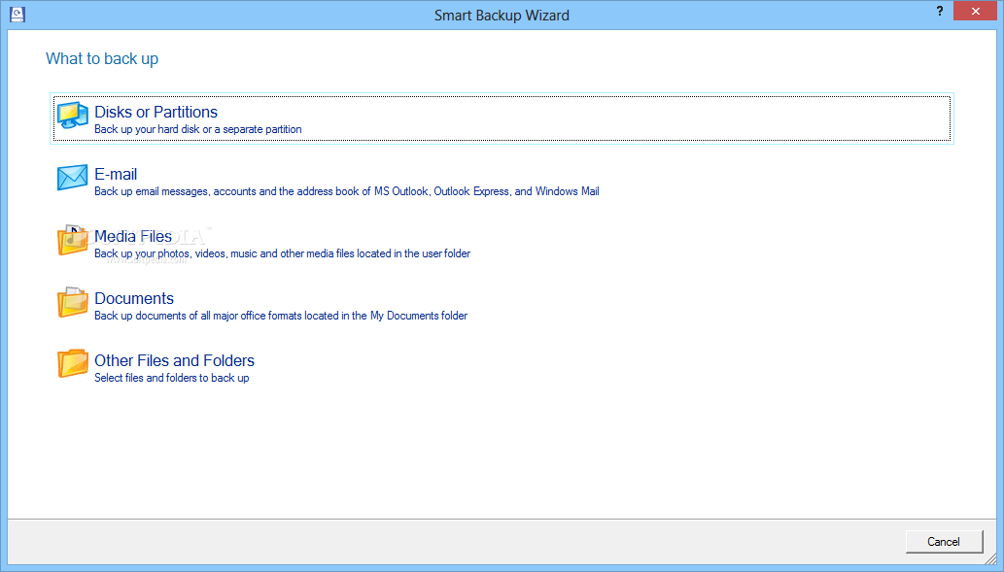The height and width of the screenshot is (572, 1004).
Task: Click the Smart Backup Wizard title bar icon
Action: coord(17,14)
